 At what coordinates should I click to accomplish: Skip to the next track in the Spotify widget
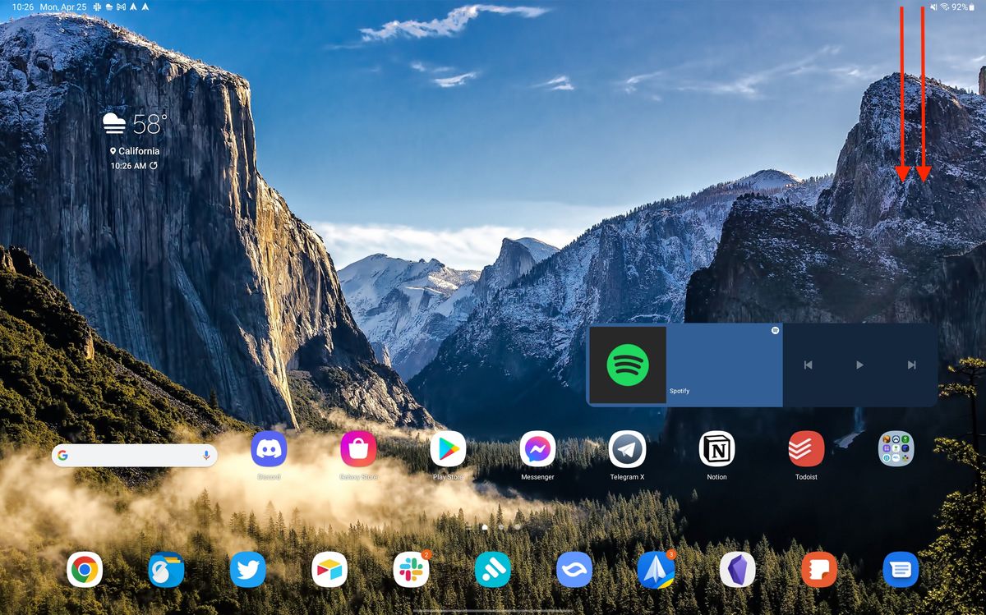coord(910,365)
